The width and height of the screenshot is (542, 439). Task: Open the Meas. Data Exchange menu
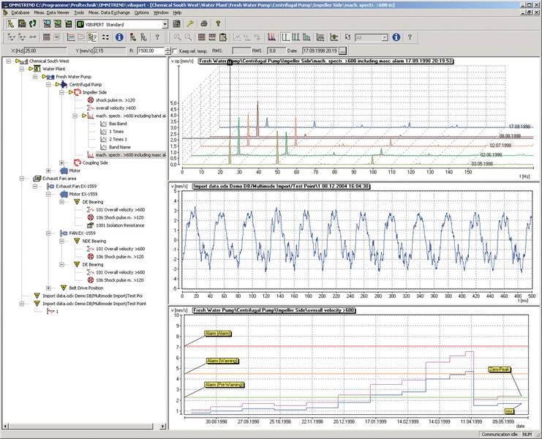pyautogui.click(x=110, y=12)
